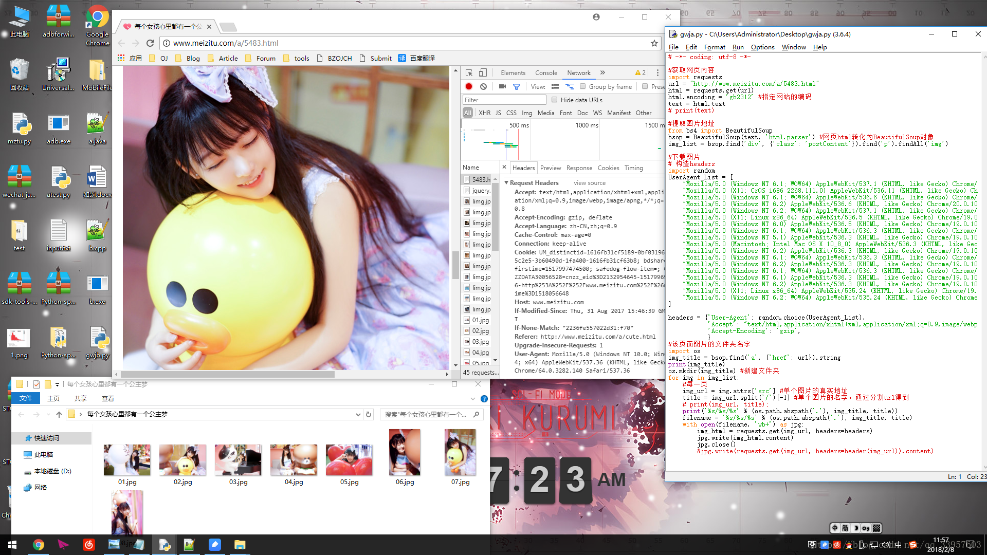The width and height of the screenshot is (987, 555).
Task: Open the 百度翻译 bookmark
Action: point(417,58)
